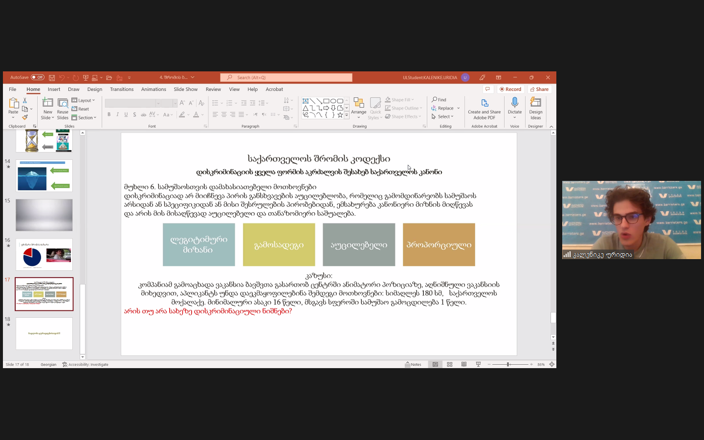The height and width of the screenshot is (440, 704).
Task: Open the file name dropdown in title bar
Action: tap(193, 77)
